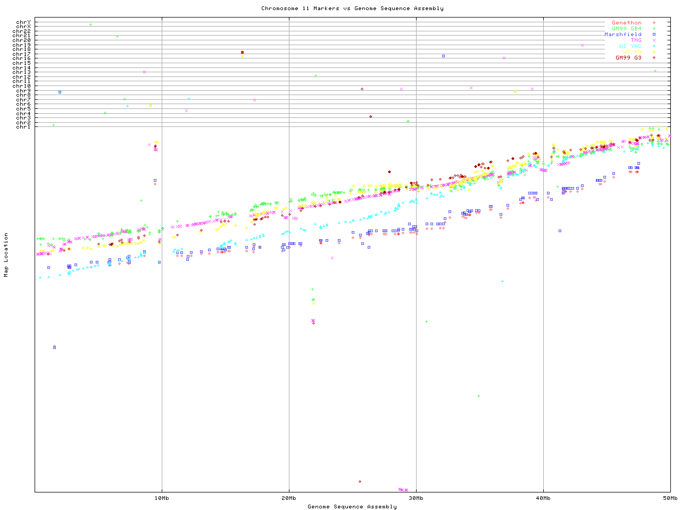This screenshot has width=681, height=510.
Task: Click the Genethon diamond marker in legend
Action: pos(654,23)
